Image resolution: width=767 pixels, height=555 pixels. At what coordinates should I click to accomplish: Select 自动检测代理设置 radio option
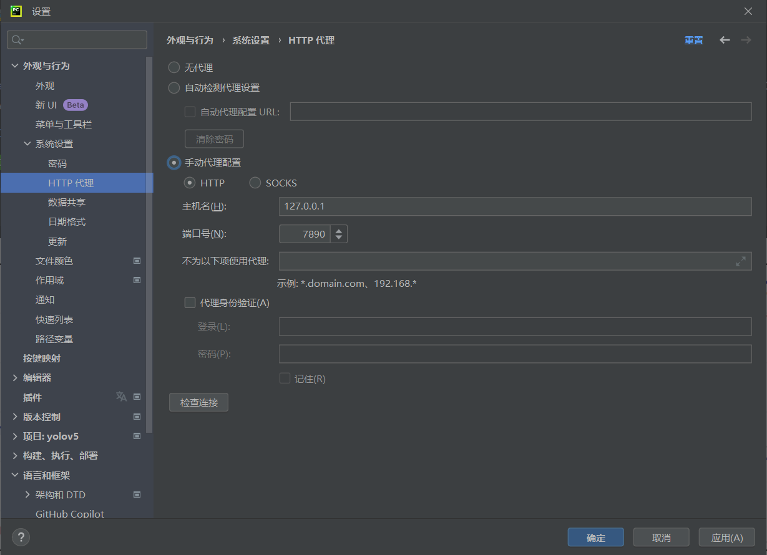(174, 88)
